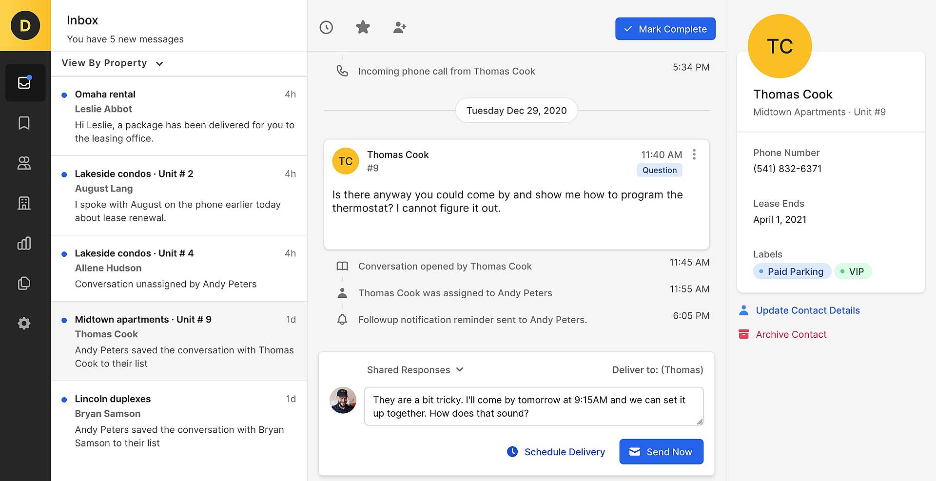Click the 'You have 5 new messages' text
Viewport: 936px width, 481px height.
125,39
